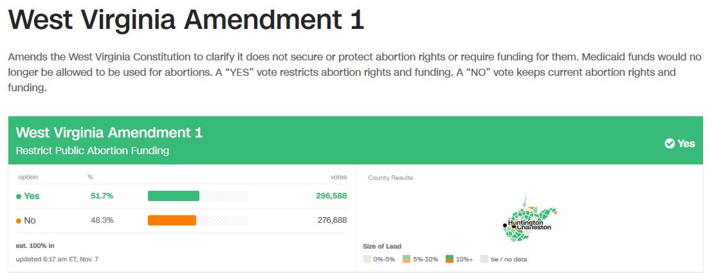Click the Huntington city marker dot
The height and width of the screenshot is (273, 712).
505,225
